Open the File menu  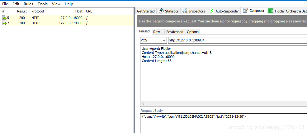click(5, 4)
